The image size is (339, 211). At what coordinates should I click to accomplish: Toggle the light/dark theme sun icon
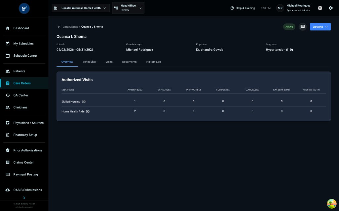320,8
